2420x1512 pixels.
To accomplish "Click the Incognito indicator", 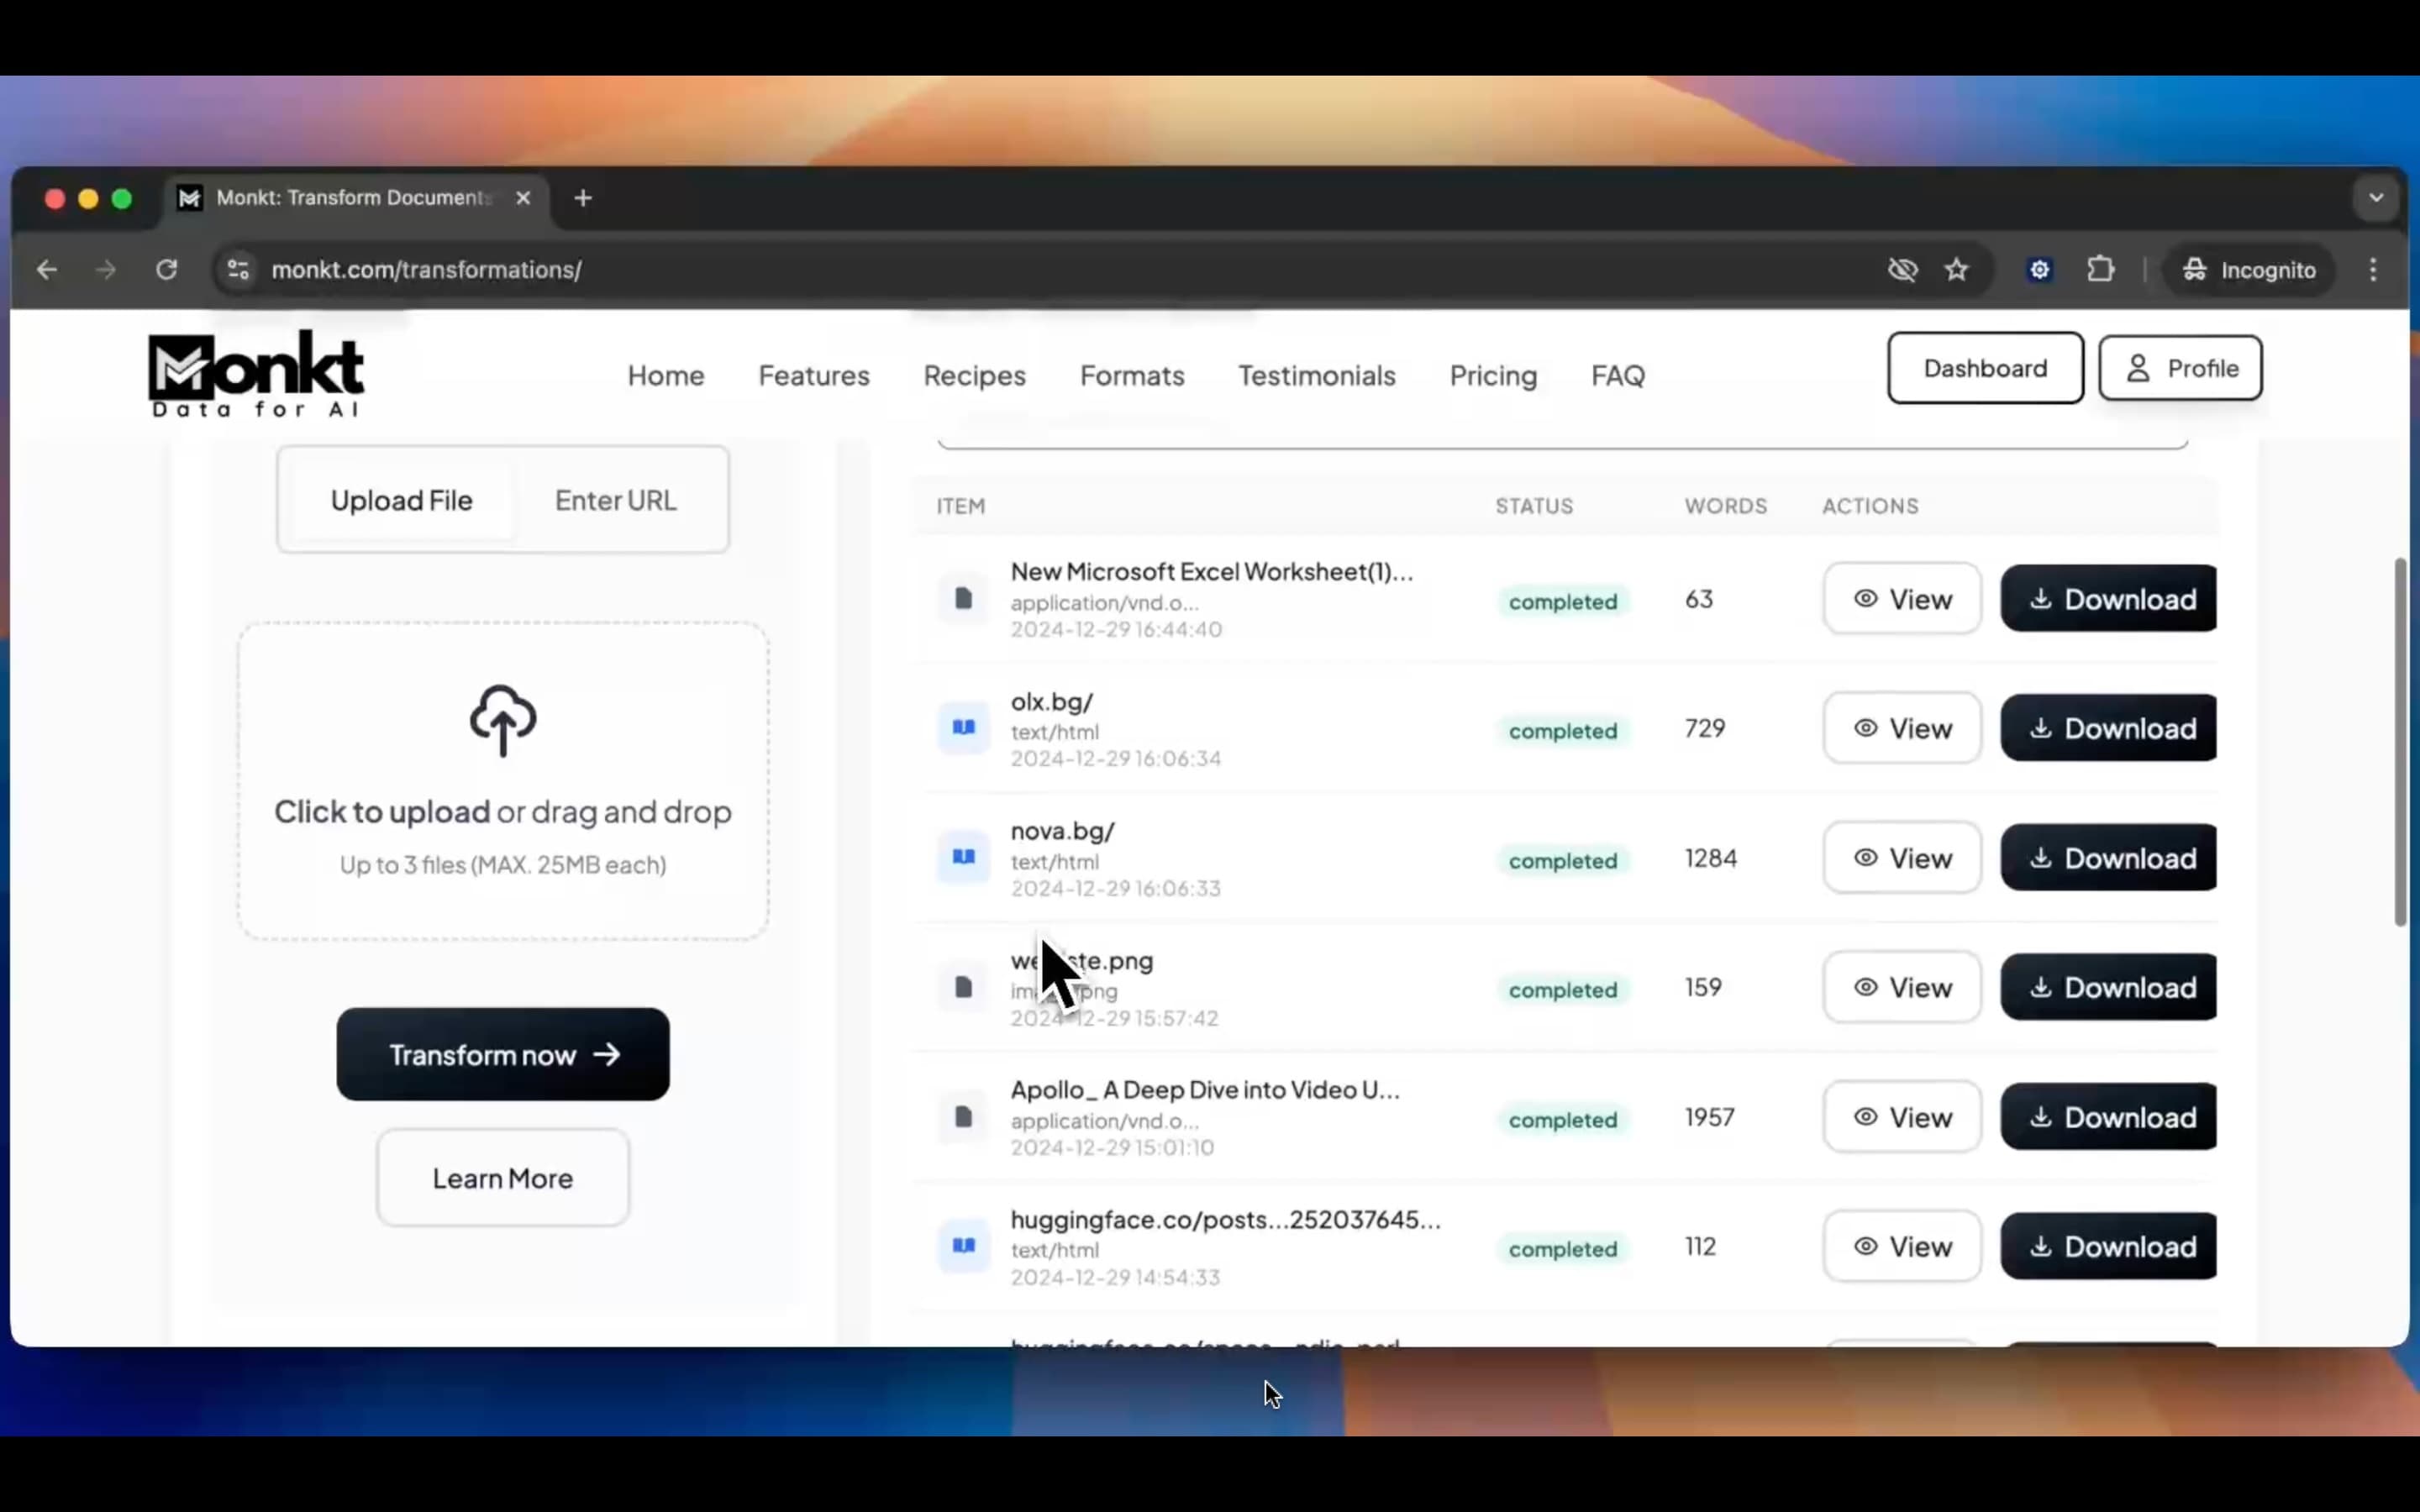I will click(2249, 270).
